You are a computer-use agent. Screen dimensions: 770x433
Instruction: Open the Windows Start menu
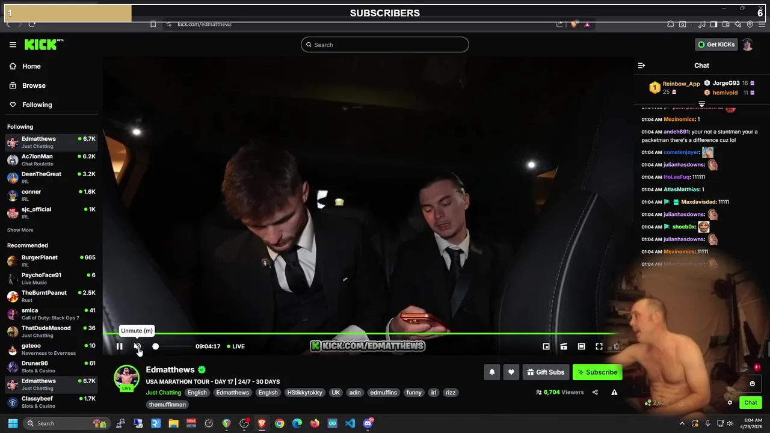[x=13, y=423]
